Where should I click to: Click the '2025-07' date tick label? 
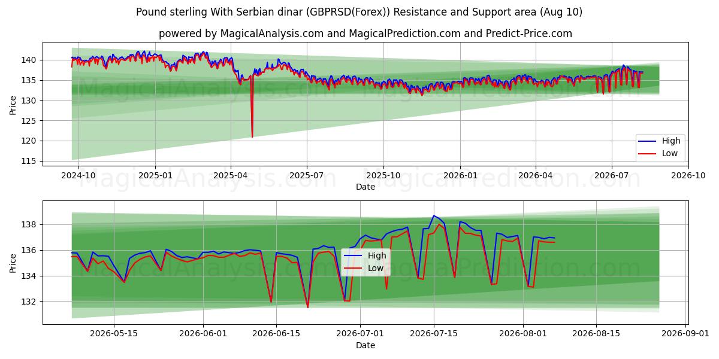pos(307,176)
